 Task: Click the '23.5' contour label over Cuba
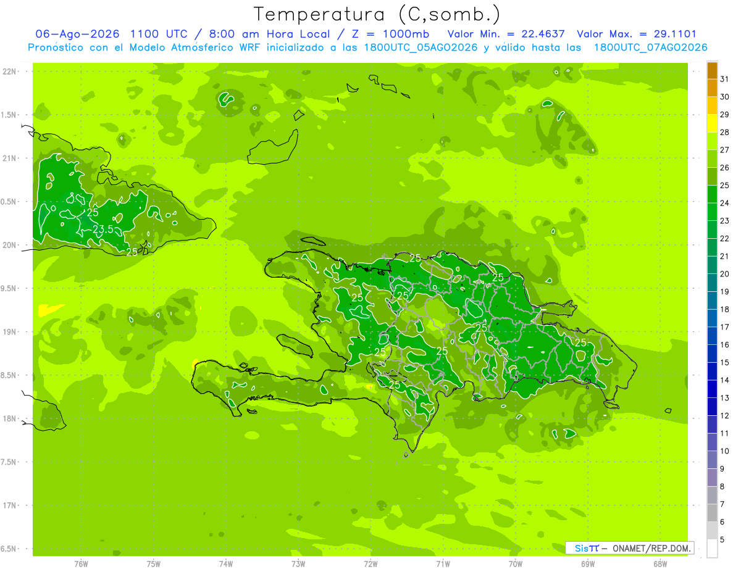[x=103, y=230]
